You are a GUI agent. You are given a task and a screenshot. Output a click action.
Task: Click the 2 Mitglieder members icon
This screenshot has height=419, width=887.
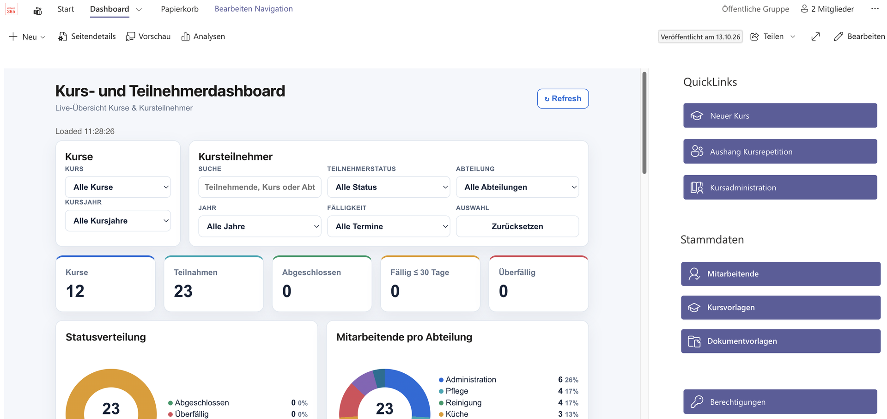coord(804,9)
